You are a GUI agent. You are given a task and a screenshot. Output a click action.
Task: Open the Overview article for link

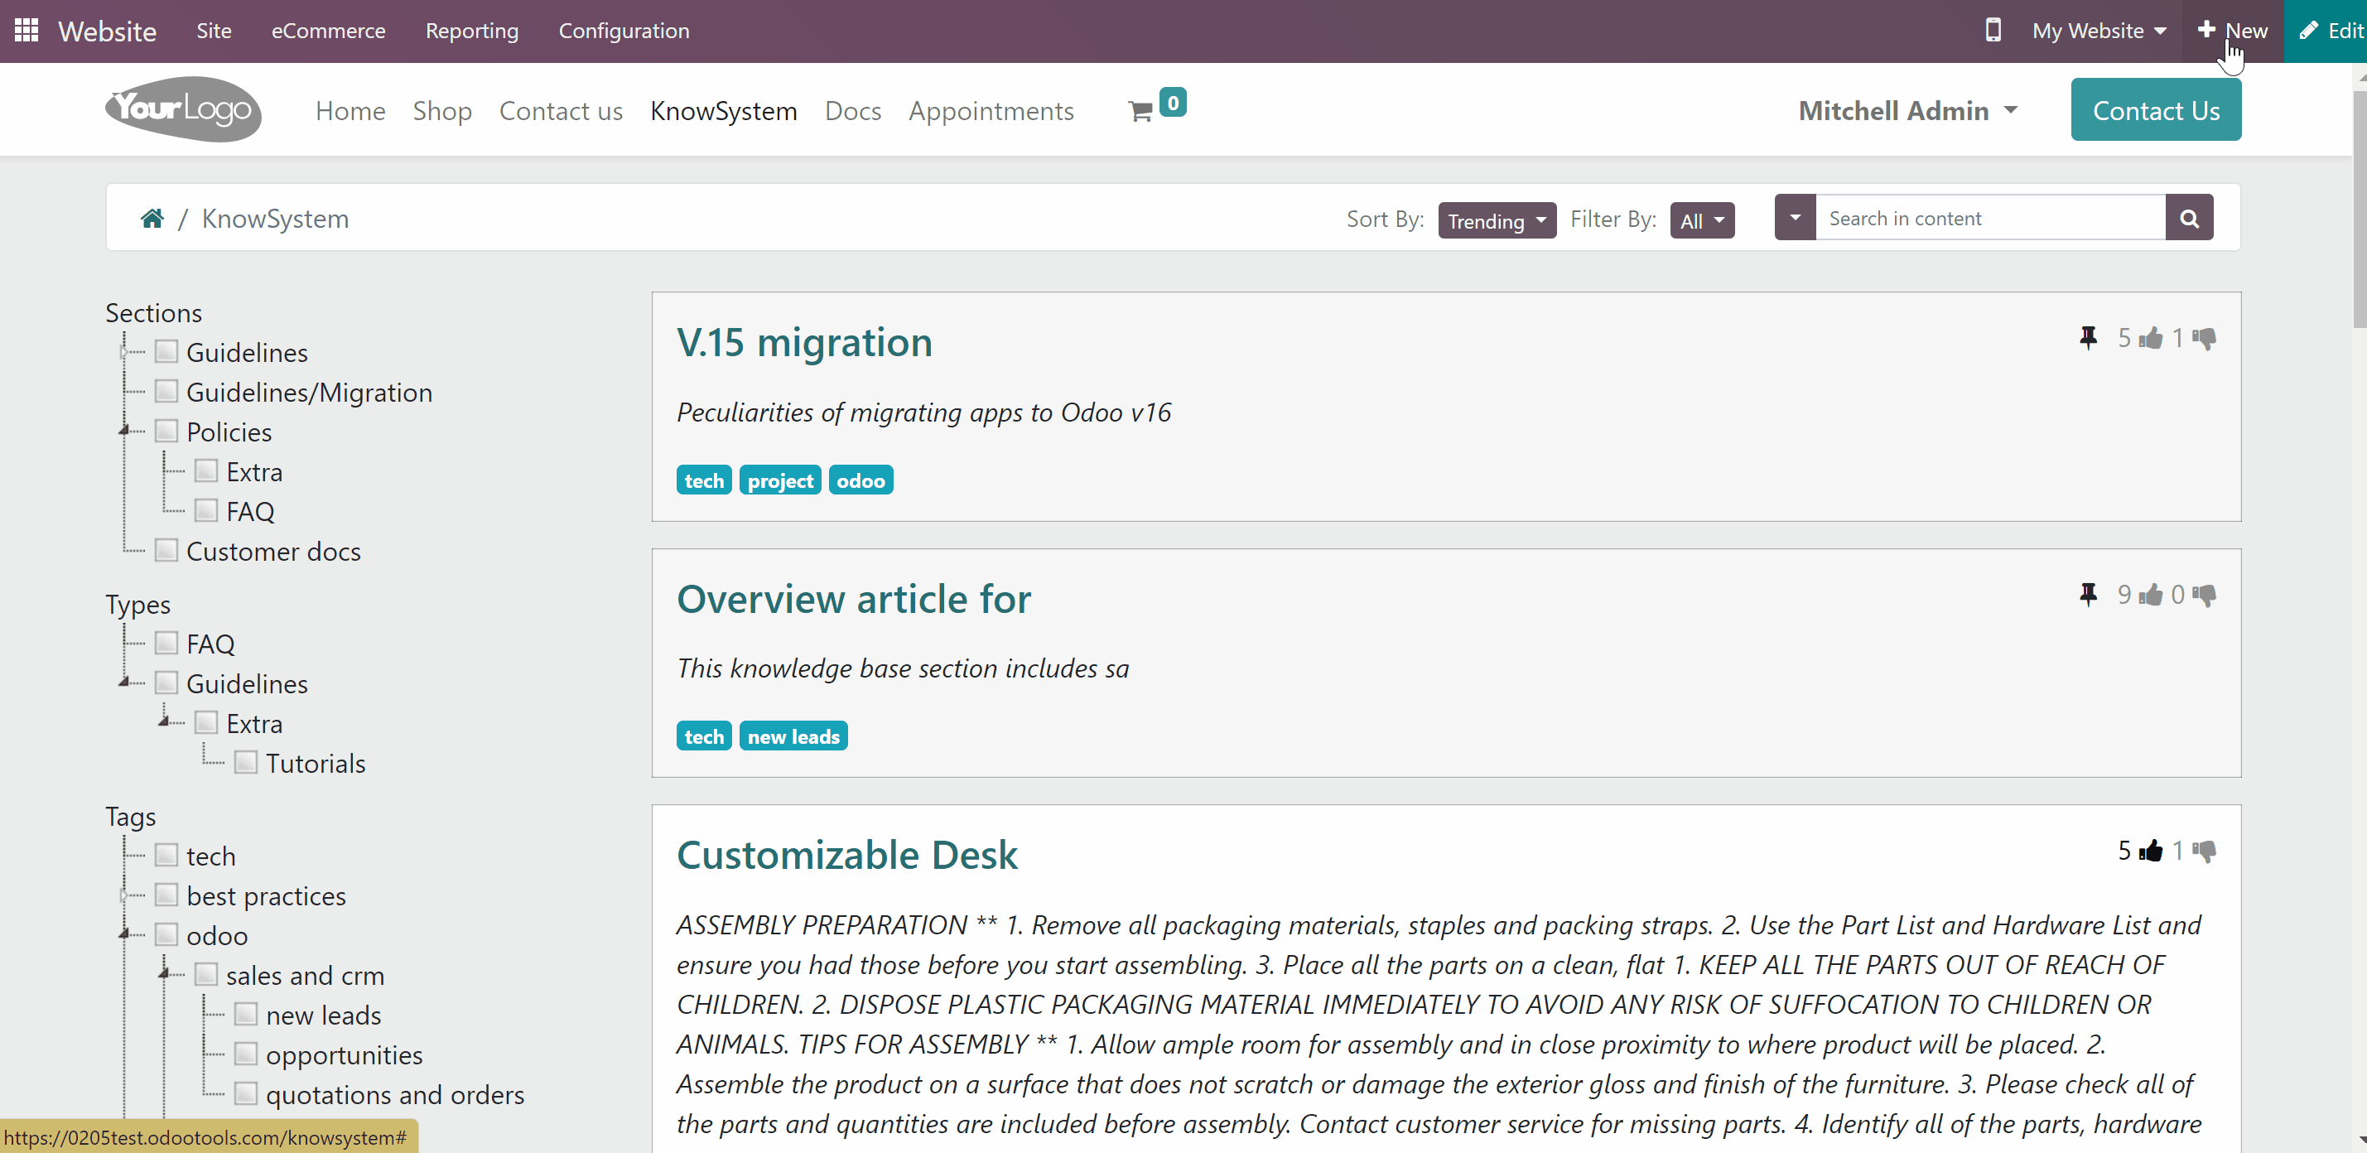pyautogui.click(x=855, y=598)
